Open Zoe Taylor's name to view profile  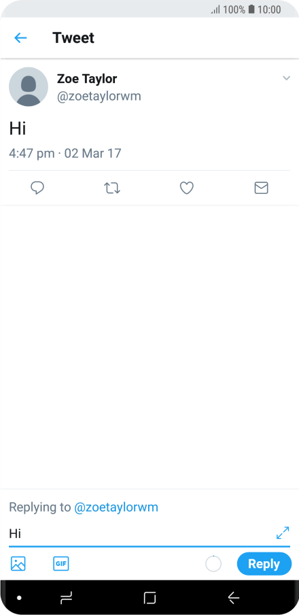point(87,79)
